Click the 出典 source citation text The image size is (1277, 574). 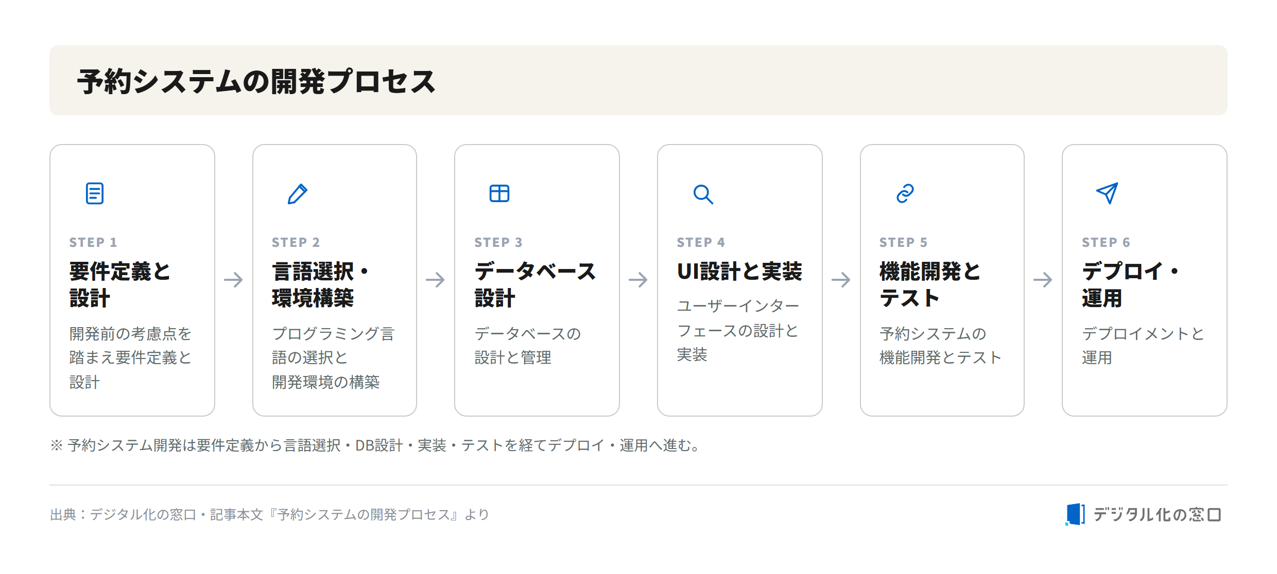click(269, 514)
